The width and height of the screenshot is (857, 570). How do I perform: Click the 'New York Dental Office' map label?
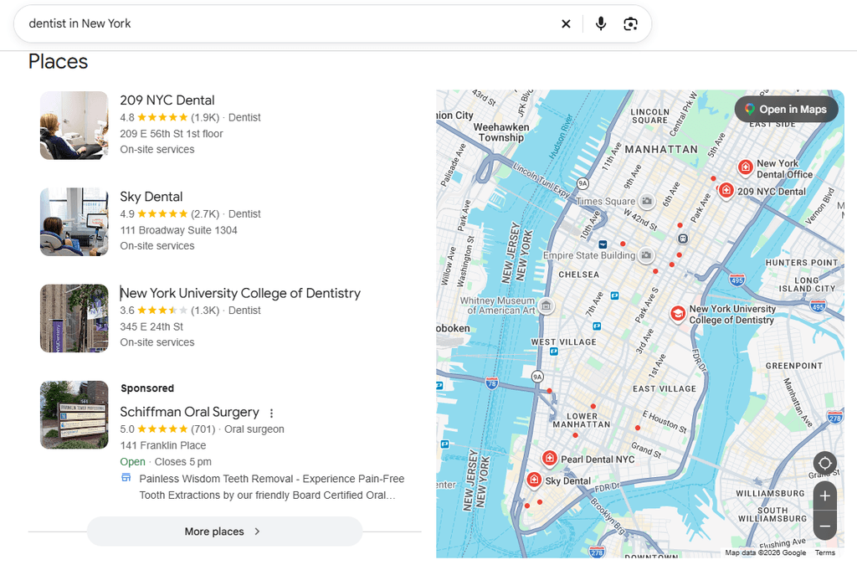click(x=784, y=169)
